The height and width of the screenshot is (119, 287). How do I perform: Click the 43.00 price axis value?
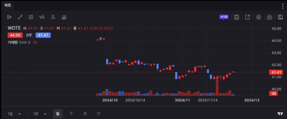tap(276, 53)
